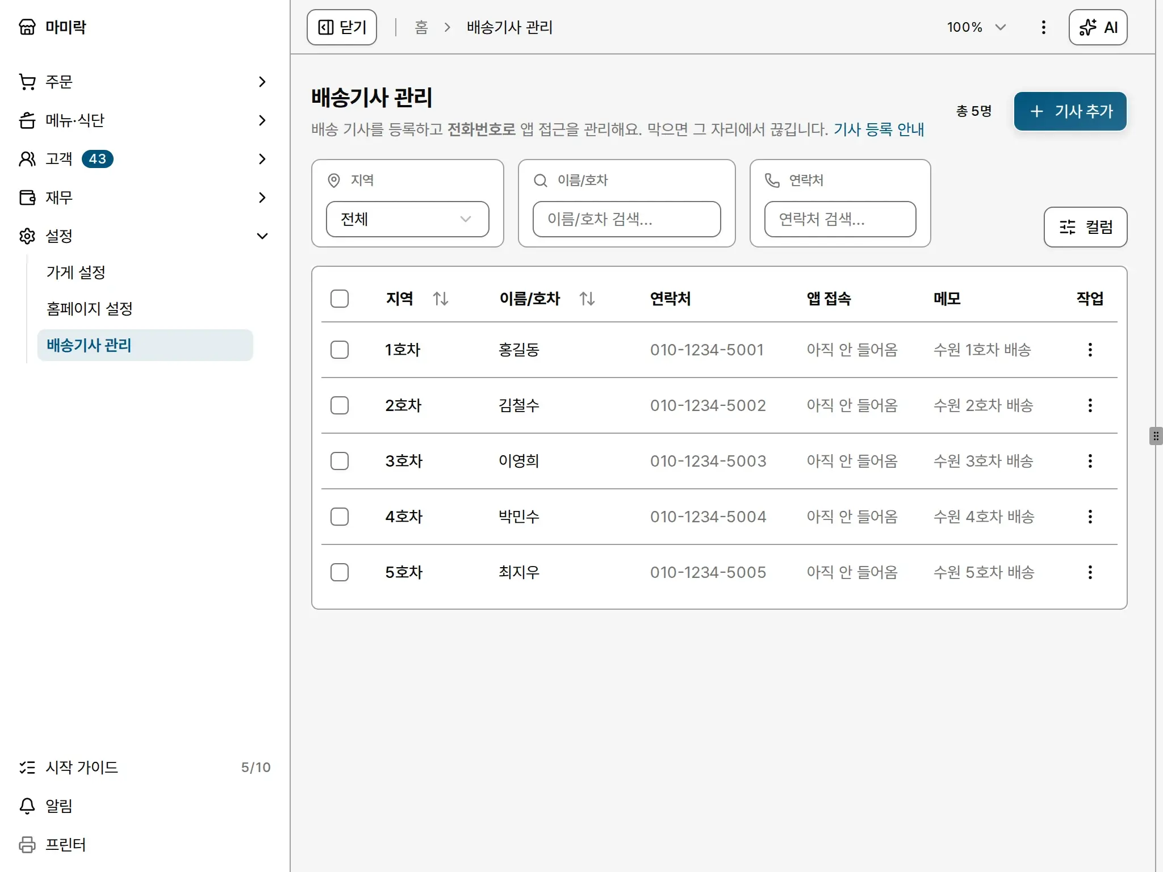Viewport: 1163px width, 872px height.
Task: Click the name 박민수 cell
Action: coord(519,517)
